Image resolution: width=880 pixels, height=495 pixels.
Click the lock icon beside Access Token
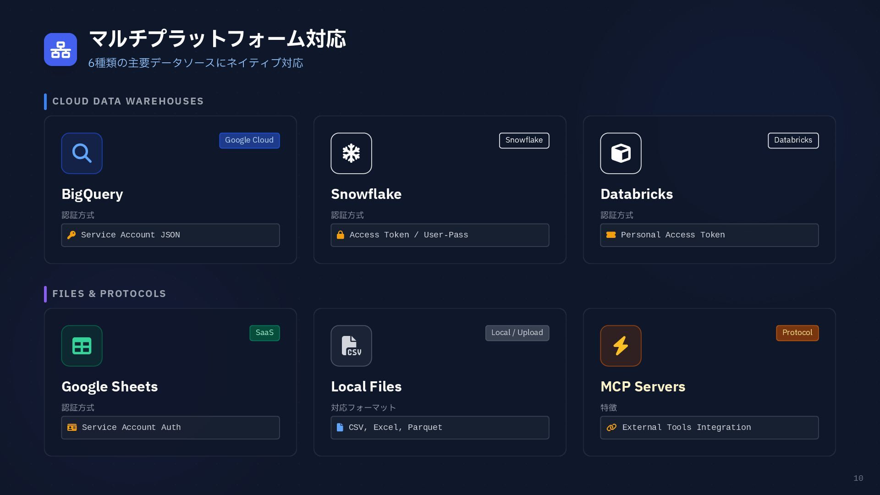click(x=341, y=235)
